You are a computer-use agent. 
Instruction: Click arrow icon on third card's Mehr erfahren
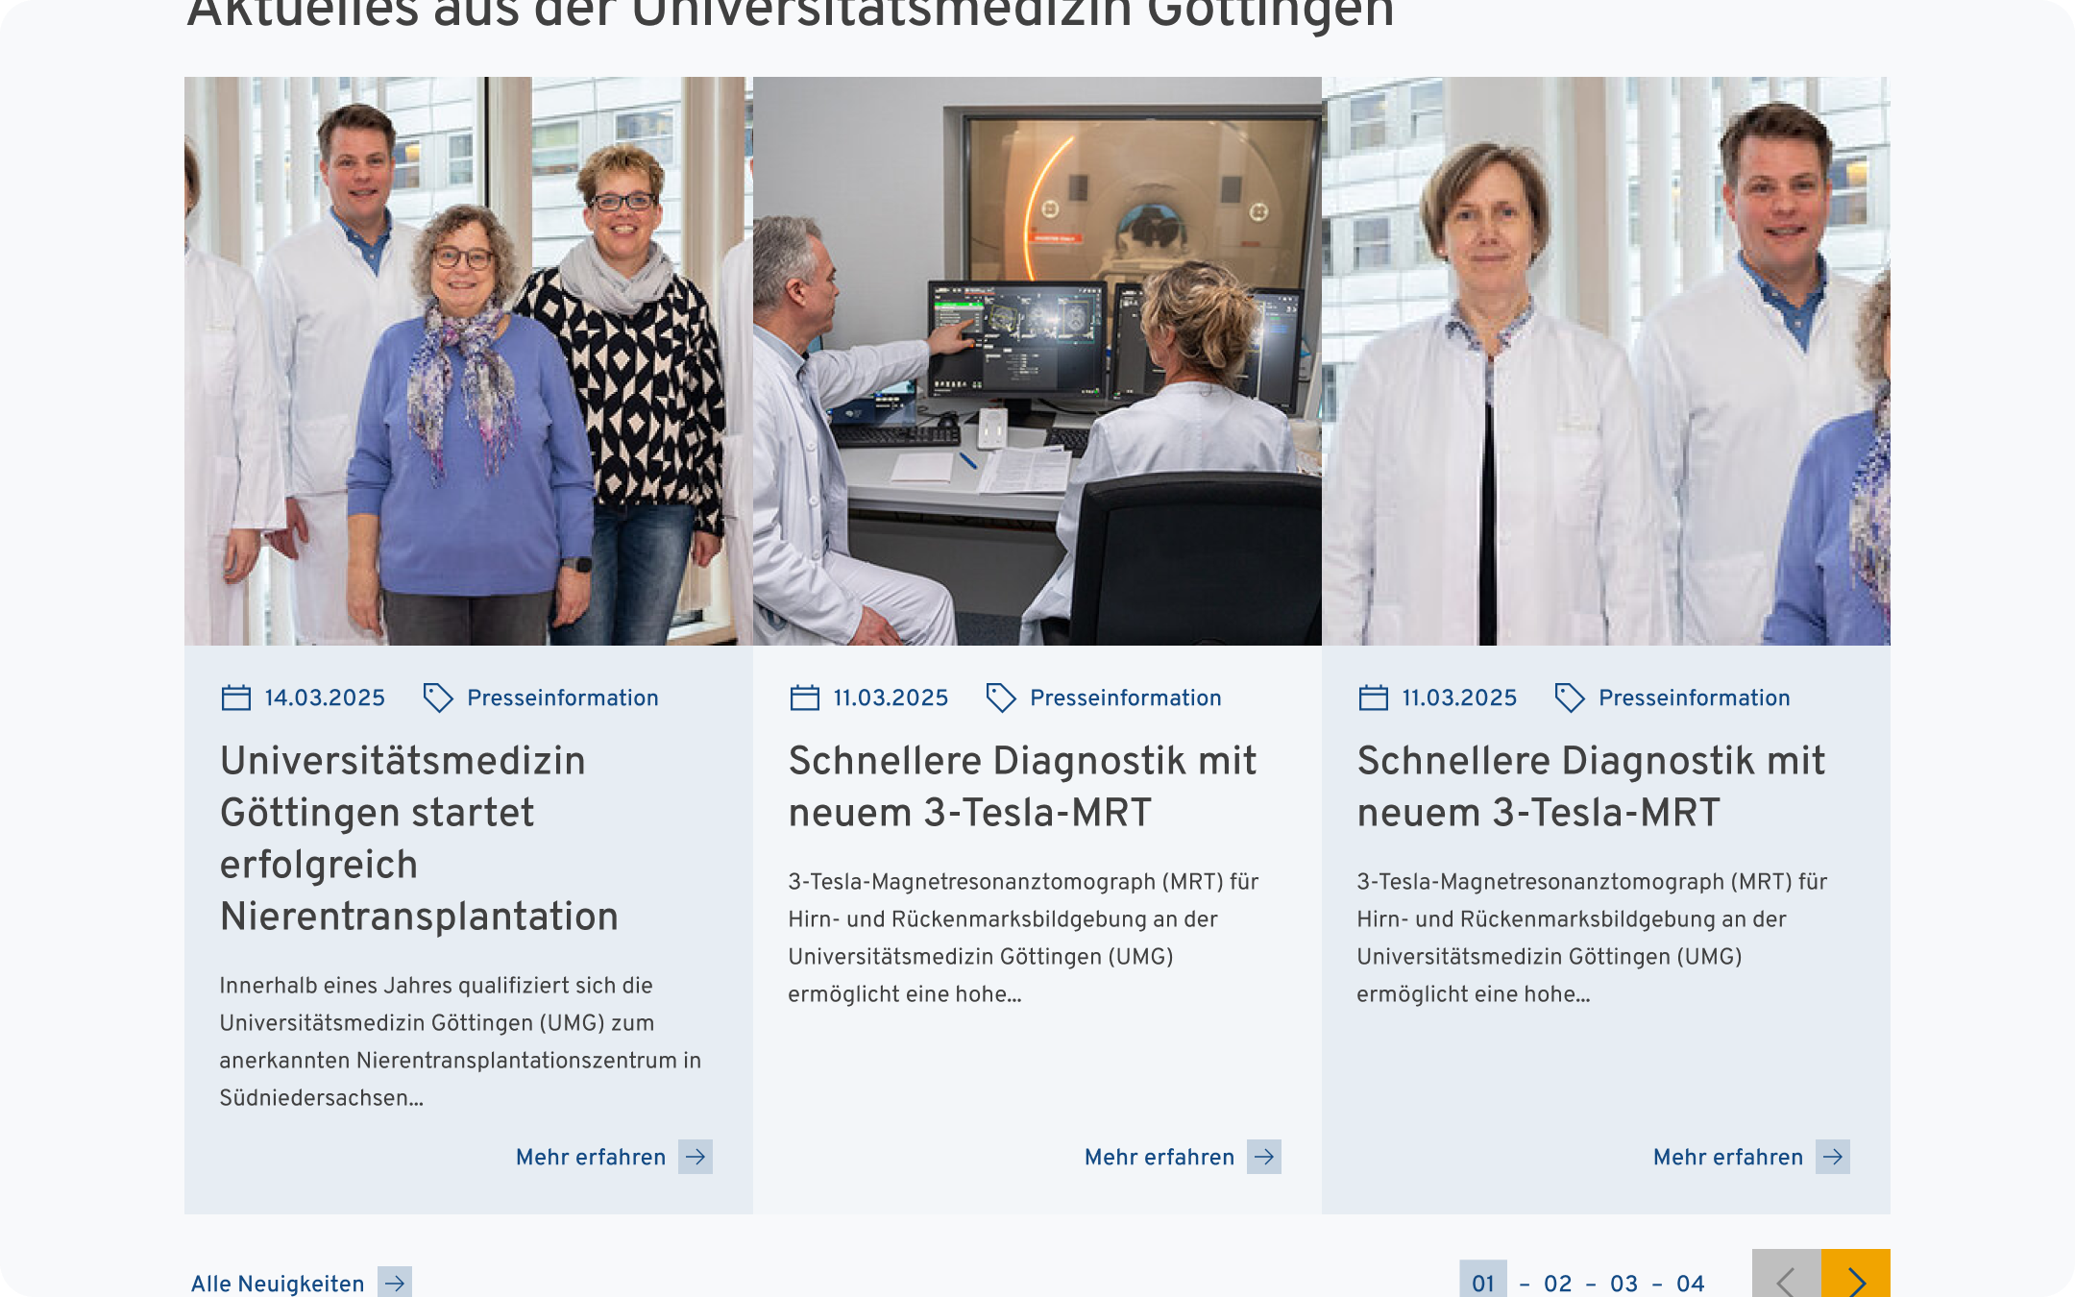(1832, 1157)
